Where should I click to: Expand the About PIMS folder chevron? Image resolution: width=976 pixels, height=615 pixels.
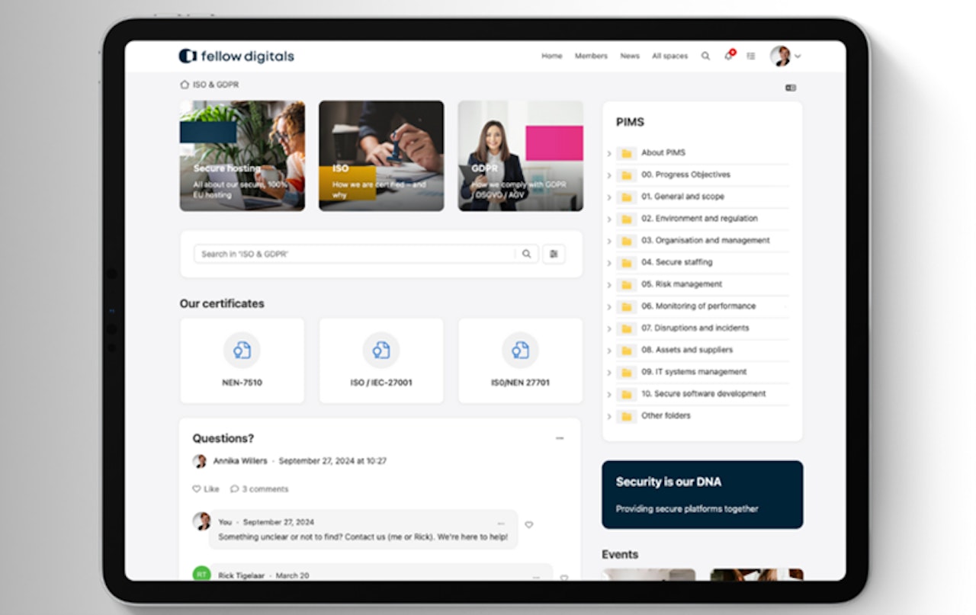coord(609,154)
